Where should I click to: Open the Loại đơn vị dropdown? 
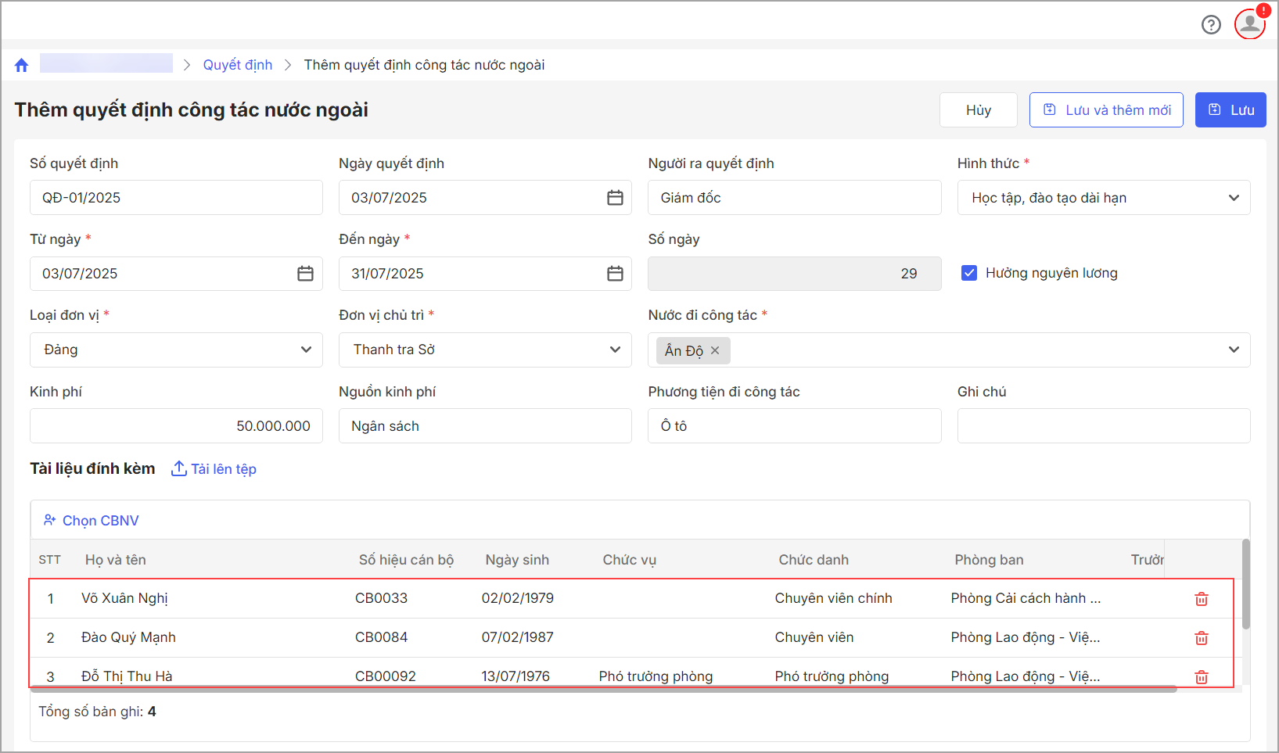click(x=306, y=350)
